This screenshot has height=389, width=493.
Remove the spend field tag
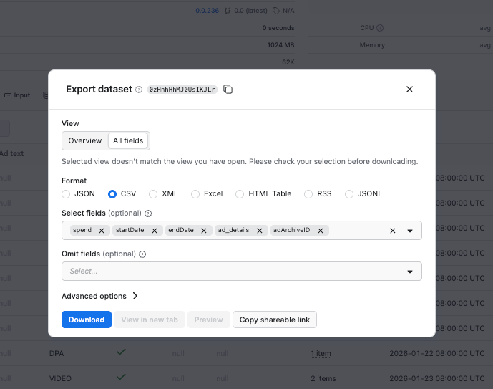tap(102, 231)
